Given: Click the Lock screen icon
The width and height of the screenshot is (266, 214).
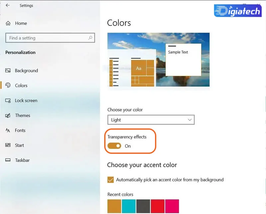Looking at the screenshot, I should [x=8, y=101].
